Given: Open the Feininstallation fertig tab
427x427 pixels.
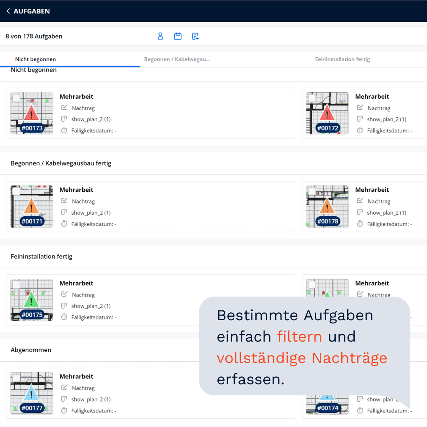Looking at the screenshot, I should [342, 59].
